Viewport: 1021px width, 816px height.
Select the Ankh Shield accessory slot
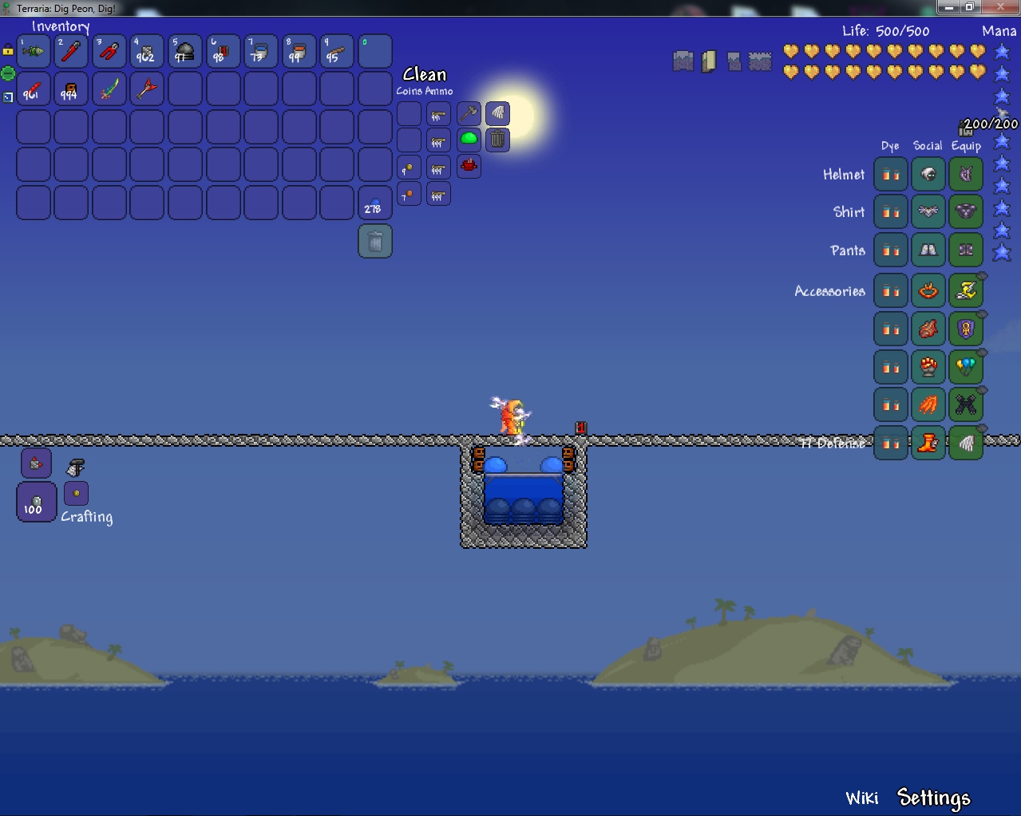click(966, 329)
